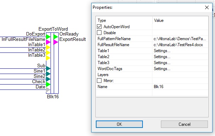Select the yellow InTable3 input pin
215x136 pixels.
click(x=48, y=58)
